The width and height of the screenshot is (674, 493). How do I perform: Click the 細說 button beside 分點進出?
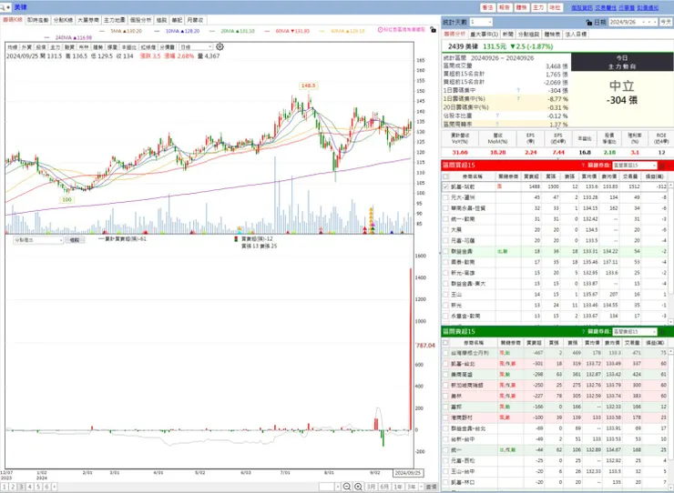point(75,240)
